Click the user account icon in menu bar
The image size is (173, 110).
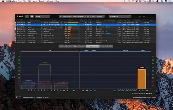pyautogui.click(x=158, y=1)
